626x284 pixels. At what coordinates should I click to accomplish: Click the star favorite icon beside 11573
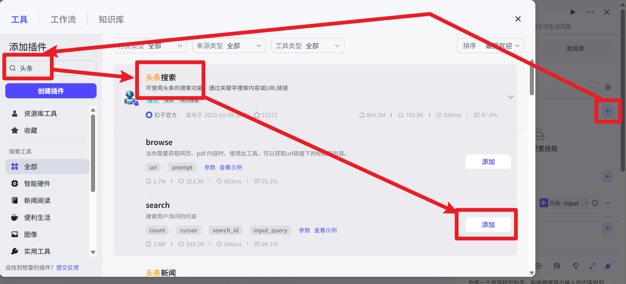[x=257, y=115]
